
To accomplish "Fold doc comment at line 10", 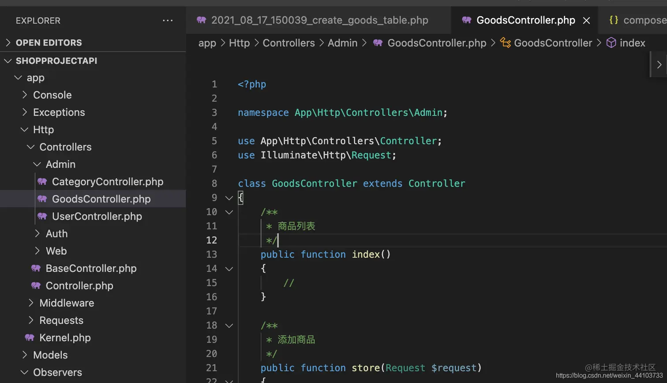I will pyautogui.click(x=229, y=212).
